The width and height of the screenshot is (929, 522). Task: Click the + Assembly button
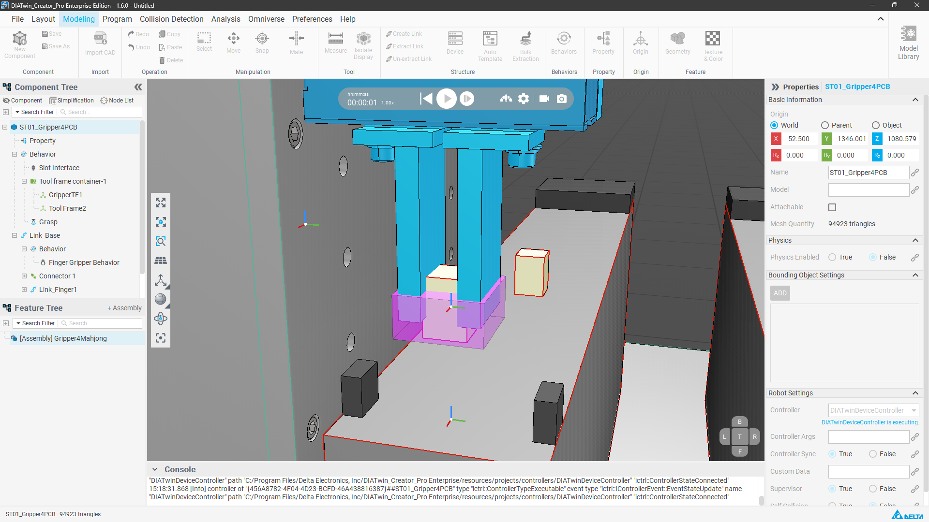click(124, 308)
